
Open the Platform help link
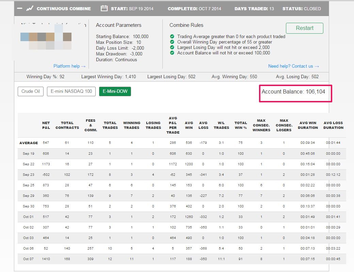[x=69, y=66]
